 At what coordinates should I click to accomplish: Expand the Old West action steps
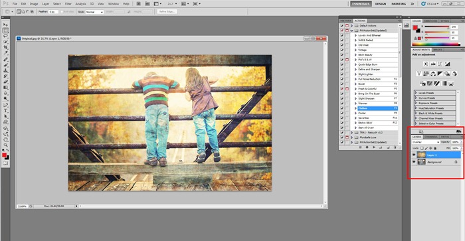tap(355, 45)
